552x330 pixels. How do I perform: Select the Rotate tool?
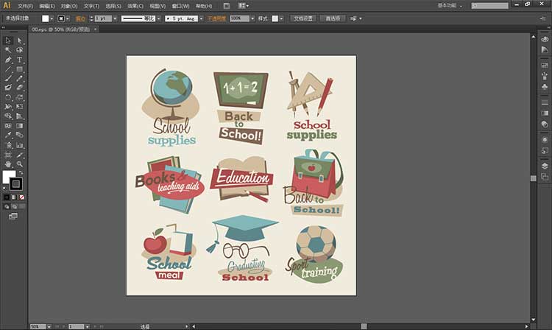click(8, 97)
